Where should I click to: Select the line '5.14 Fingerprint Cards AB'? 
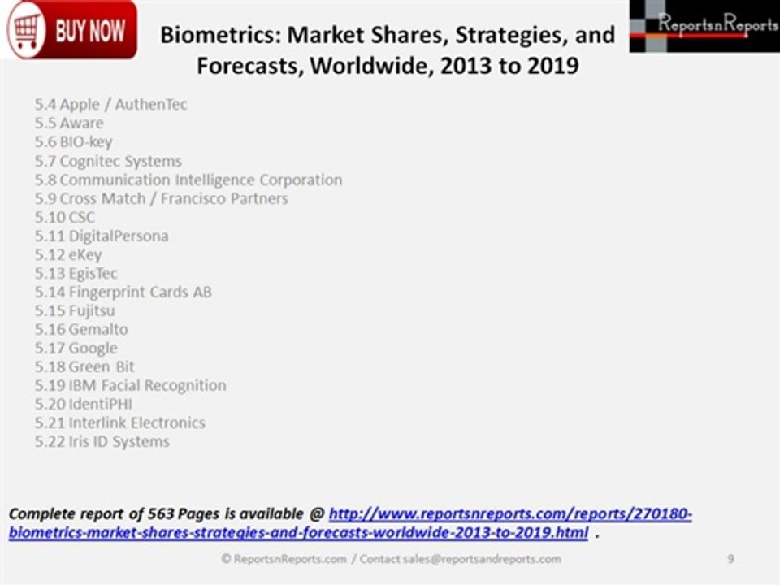coord(123,292)
